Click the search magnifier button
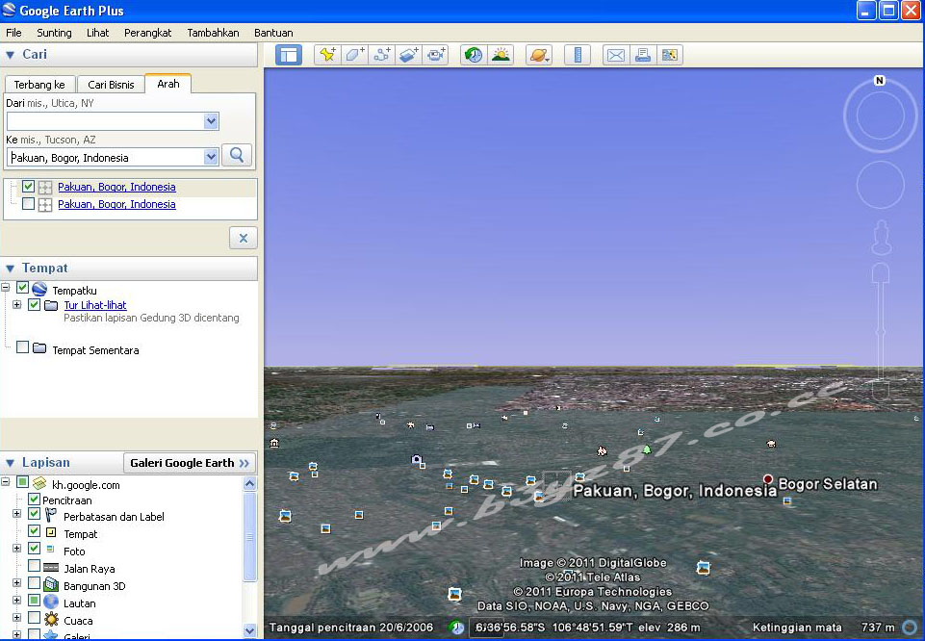This screenshot has width=925, height=641. click(x=237, y=155)
